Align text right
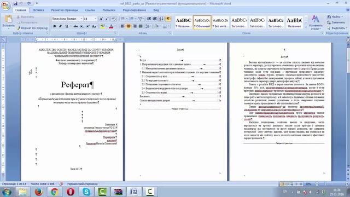 click(135, 26)
